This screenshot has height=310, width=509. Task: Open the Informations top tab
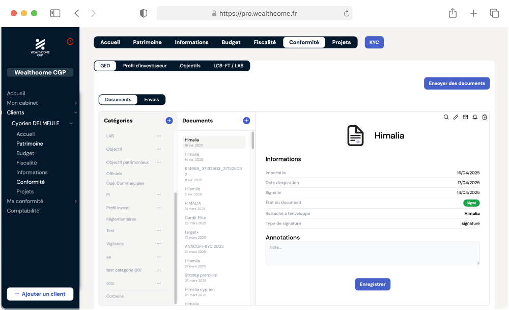(x=191, y=43)
